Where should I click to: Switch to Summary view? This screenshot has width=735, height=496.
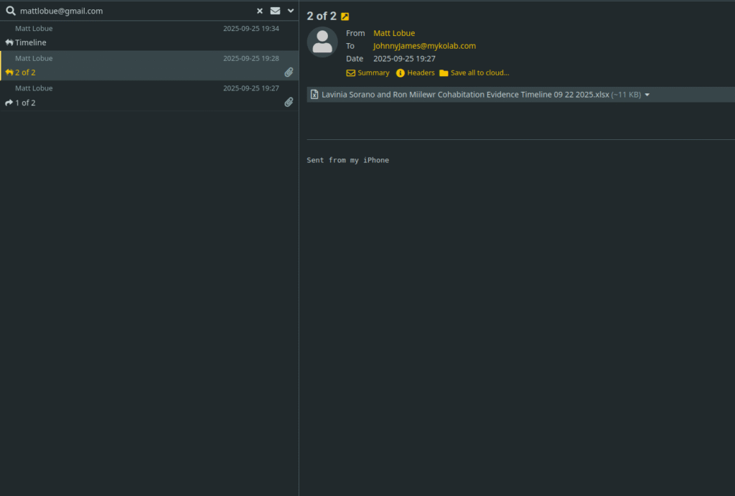(x=367, y=72)
